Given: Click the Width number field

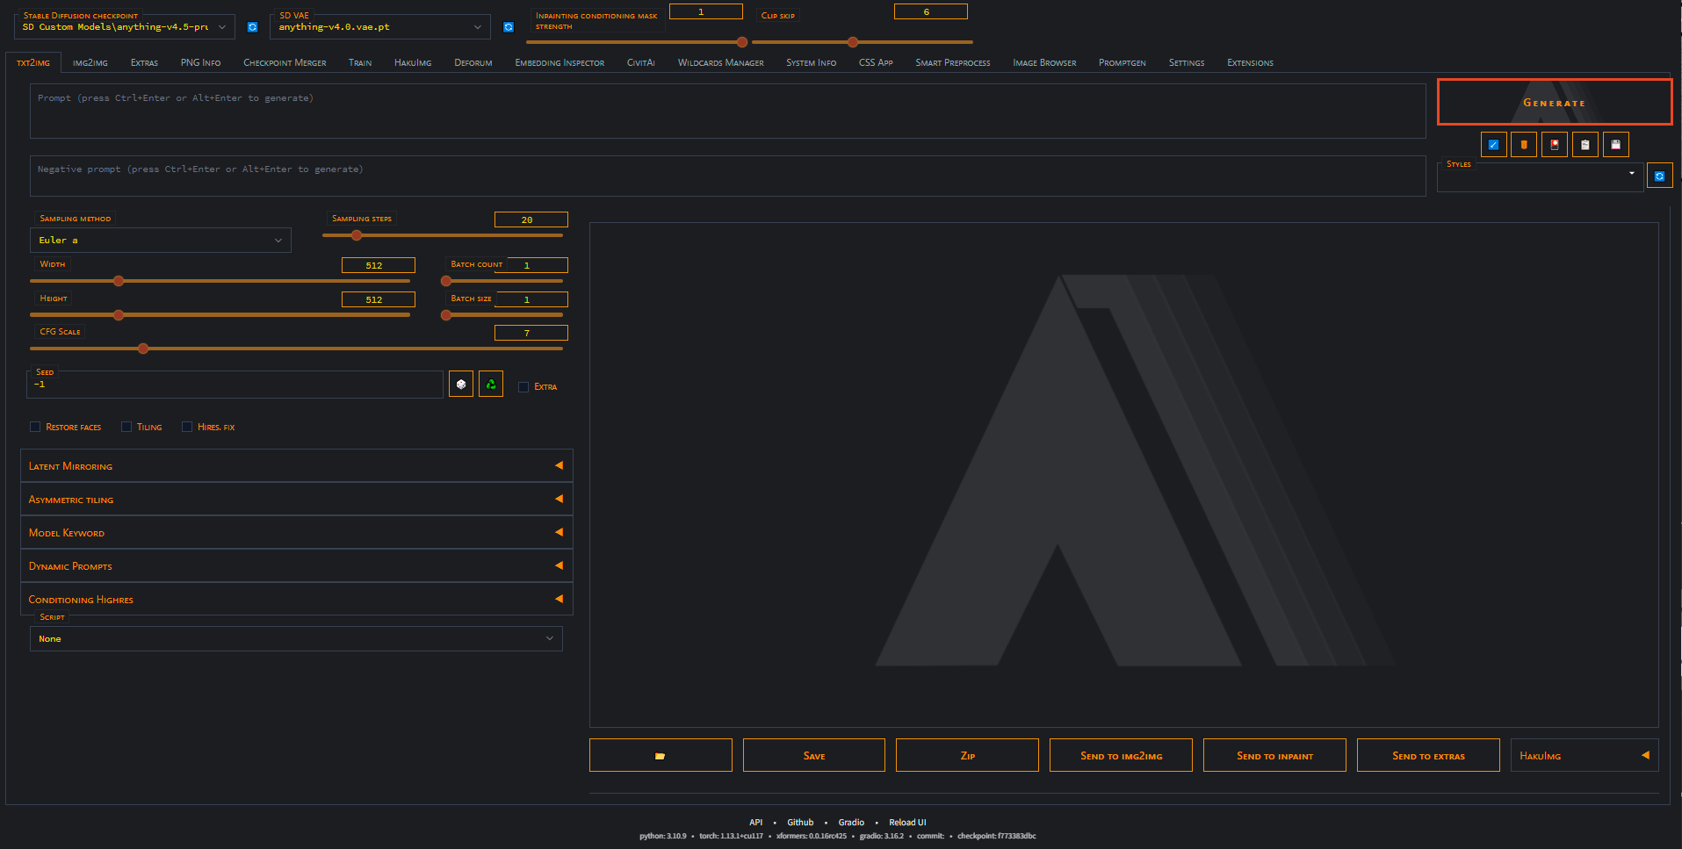Looking at the screenshot, I should [x=378, y=265].
